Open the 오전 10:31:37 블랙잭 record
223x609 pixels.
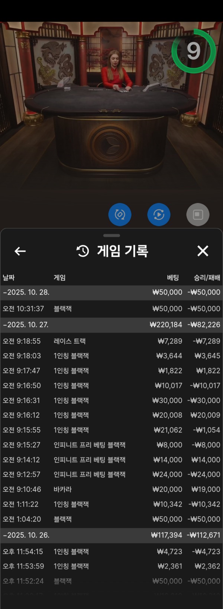click(x=111, y=309)
